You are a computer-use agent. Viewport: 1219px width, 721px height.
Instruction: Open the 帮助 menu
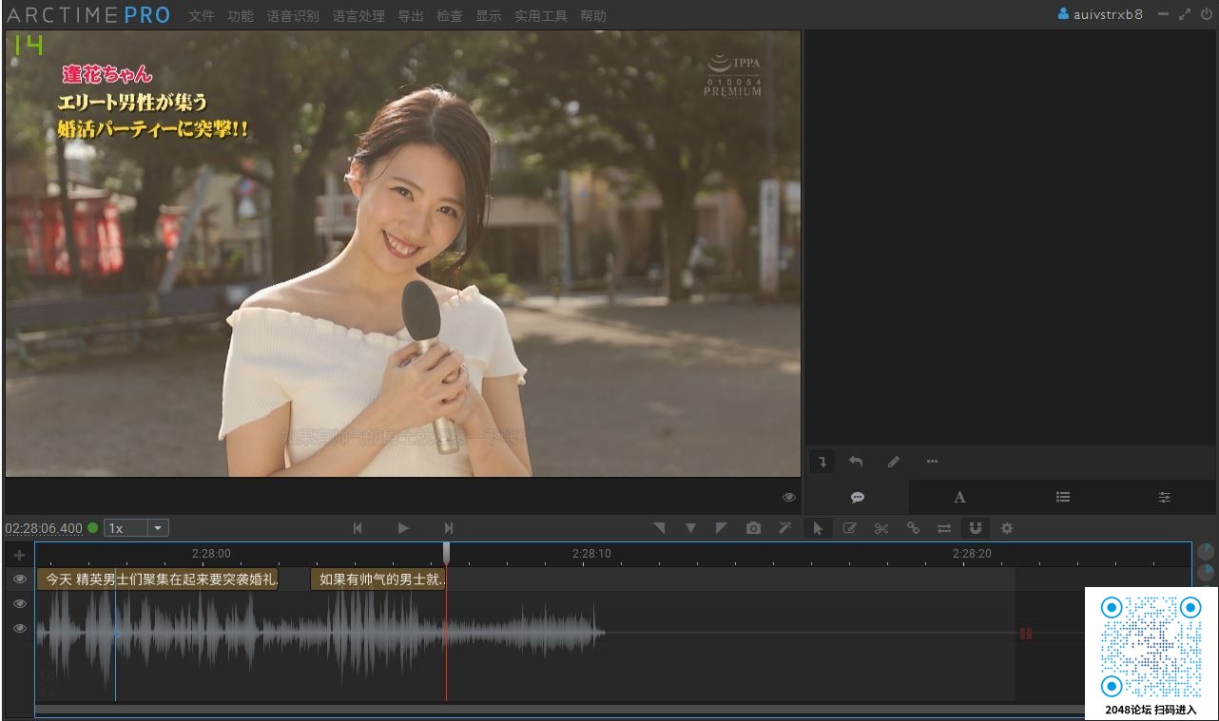click(x=593, y=16)
